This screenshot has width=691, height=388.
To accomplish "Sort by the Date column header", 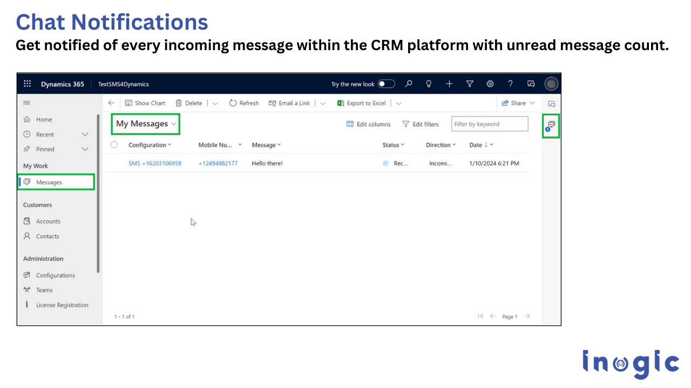I will [x=481, y=145].
